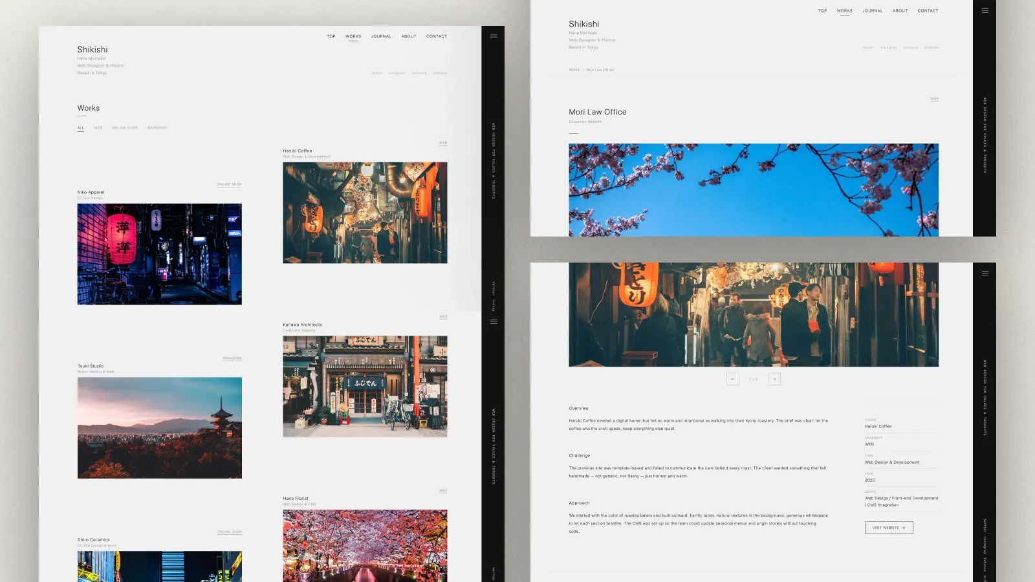Click the Works breadcrumb link
Screen dimensions: 1035x582
pos(574,70)
